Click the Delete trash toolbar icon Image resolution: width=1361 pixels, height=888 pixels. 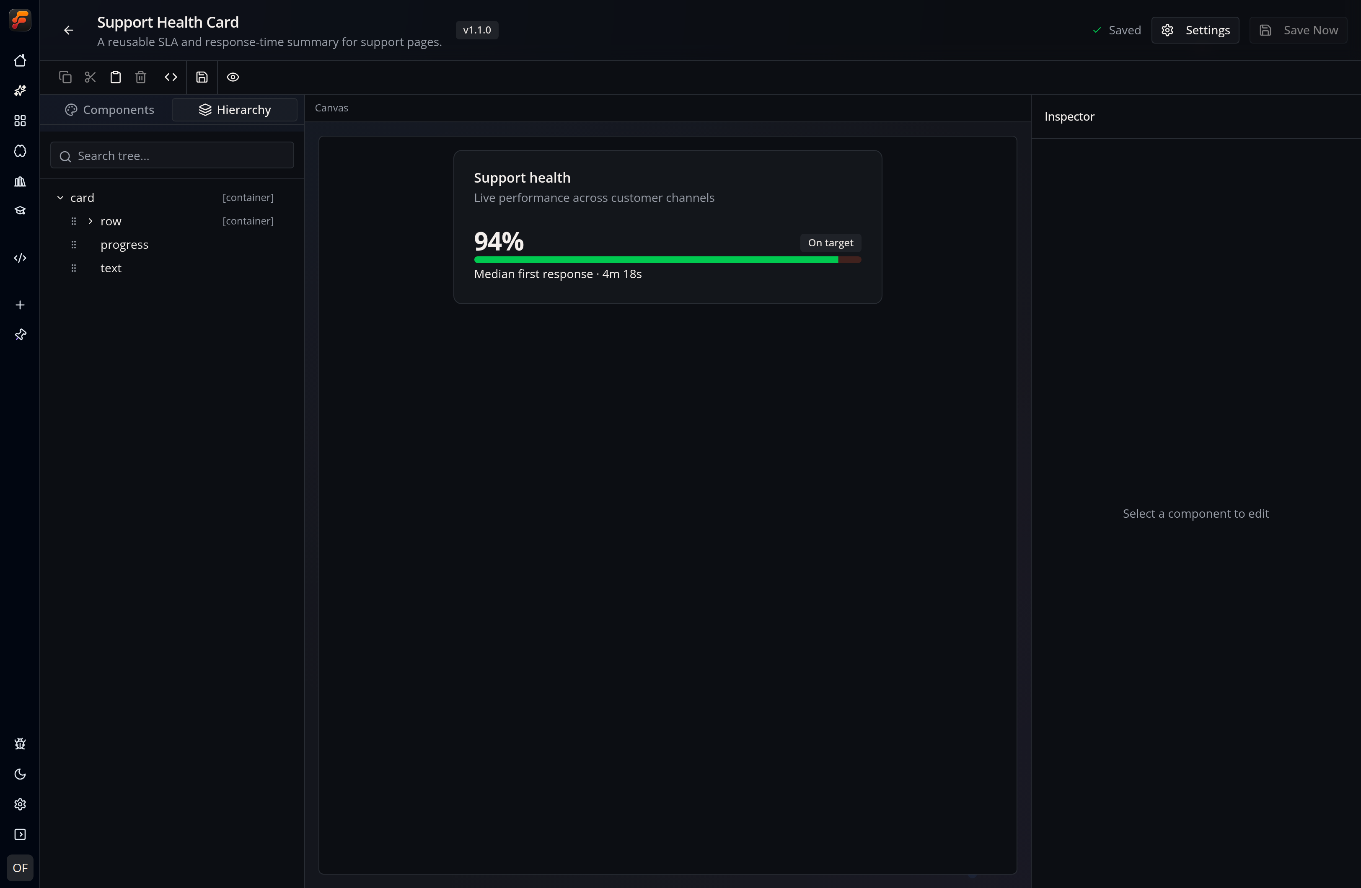coord(141,77)
